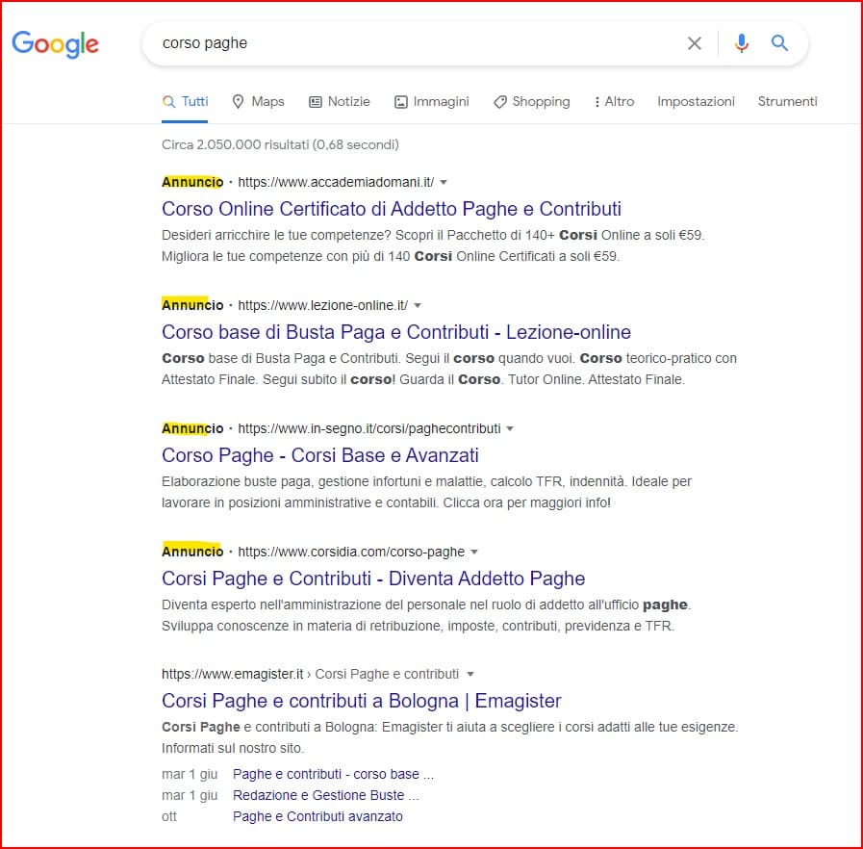Click the lezione-online.it URL text
The width and height of the screenshot is (863, 849).
(x=322, y=305)
